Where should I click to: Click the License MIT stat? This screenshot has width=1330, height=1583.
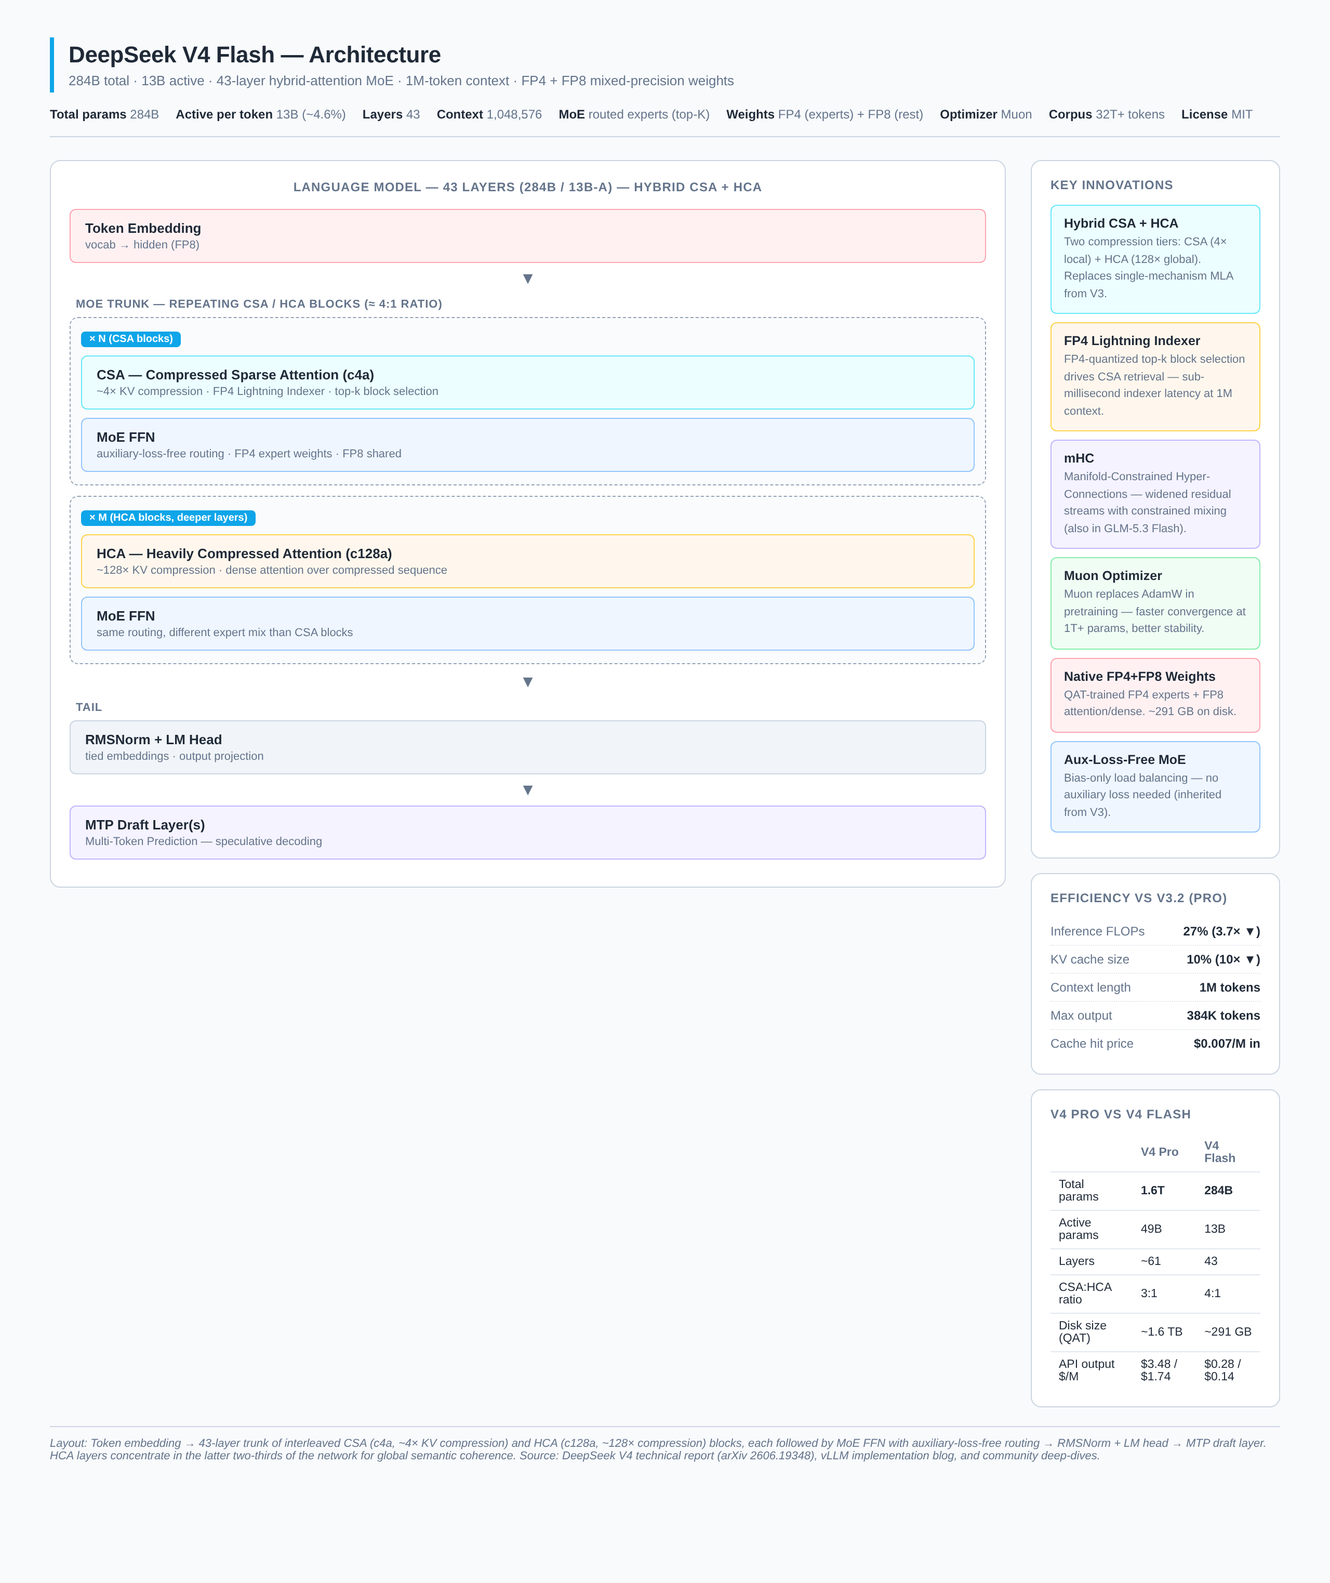tap(1217, 115)
